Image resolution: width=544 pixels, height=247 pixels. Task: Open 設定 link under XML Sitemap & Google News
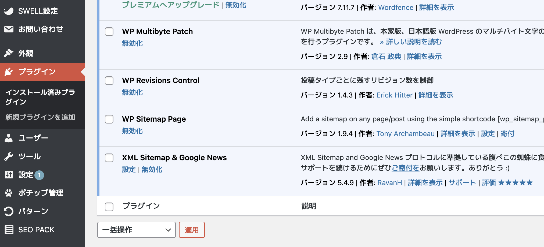pyautogui.click(x=129, y=170)
